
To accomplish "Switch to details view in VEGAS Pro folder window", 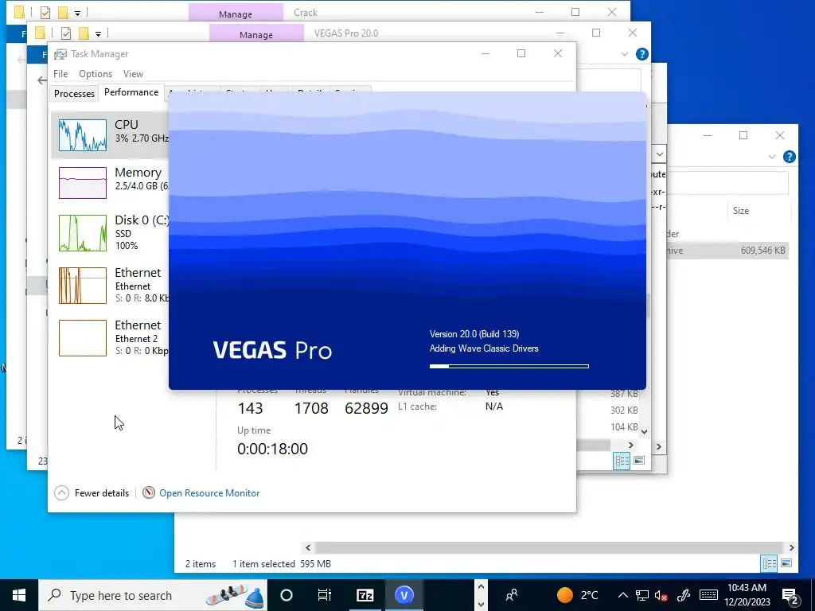I will coord(622,461).
